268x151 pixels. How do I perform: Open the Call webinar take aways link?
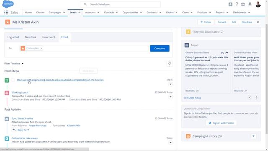pyautogui.click(x=25, y=138)
